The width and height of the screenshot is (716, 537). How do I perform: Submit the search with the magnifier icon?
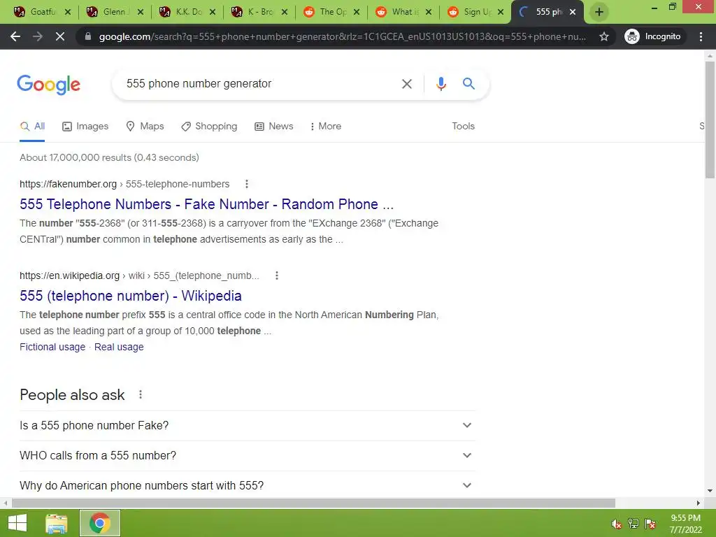(x=468, y=84)
